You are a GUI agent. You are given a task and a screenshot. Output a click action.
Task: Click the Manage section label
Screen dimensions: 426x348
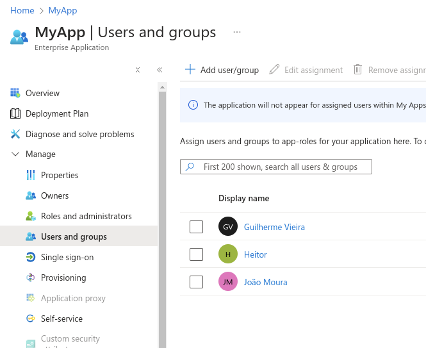pyautogui.click(x=40, y=154)
